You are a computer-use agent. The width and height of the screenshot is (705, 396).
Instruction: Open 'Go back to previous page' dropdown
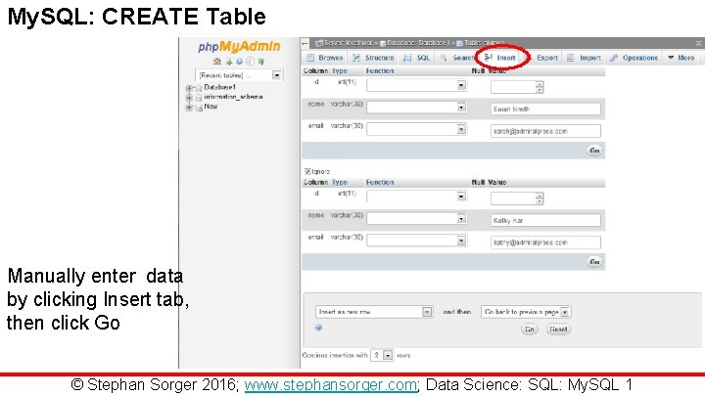click(x=526, y=312)
